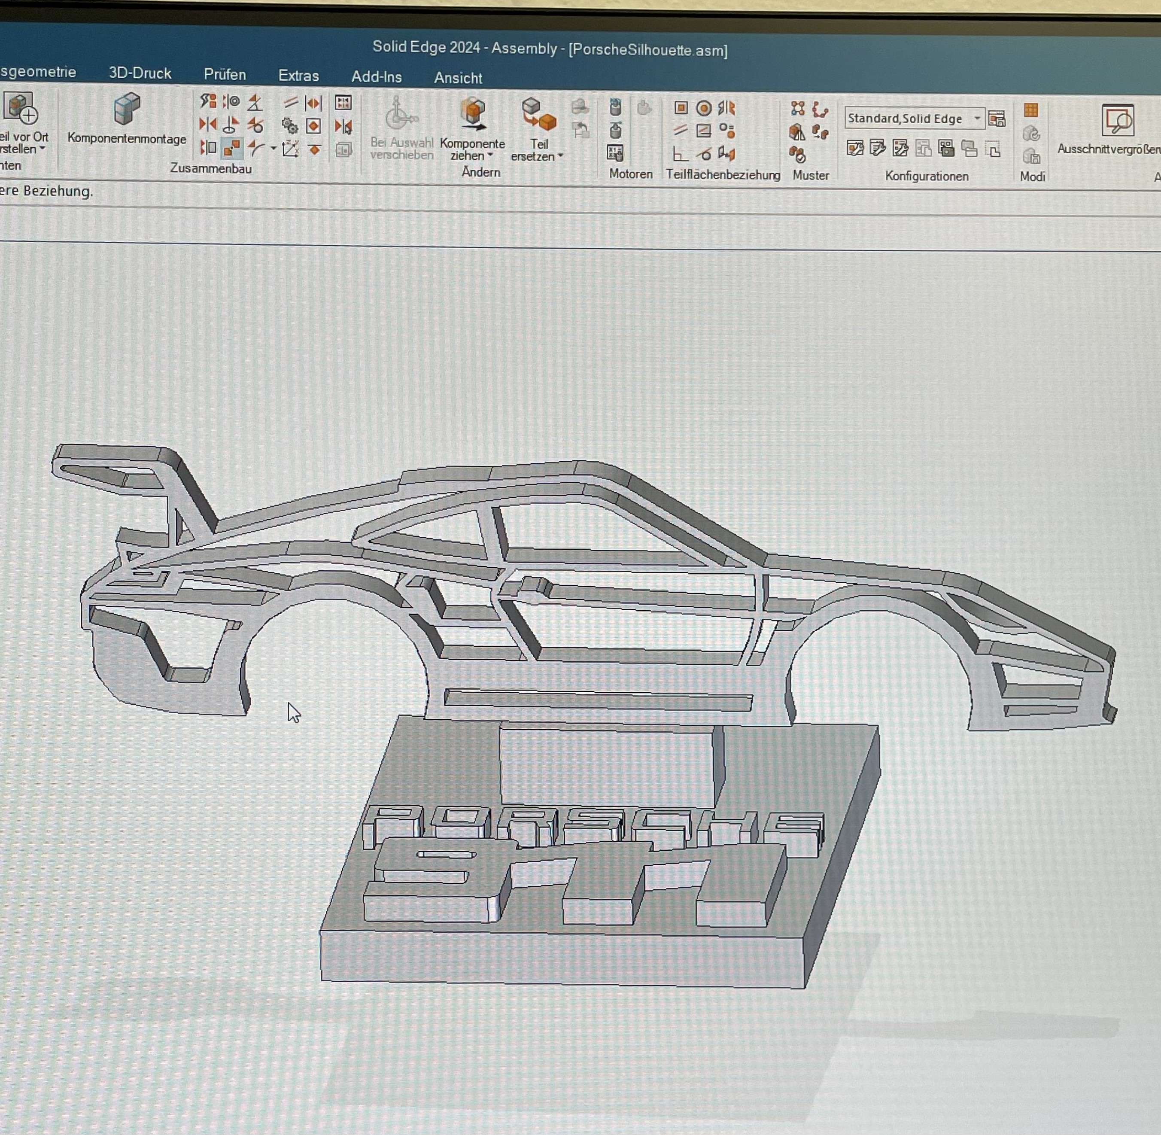Expand the Teil vor Ort erstellen dropdown
Screen dimensions: 1161x1135
43,149
